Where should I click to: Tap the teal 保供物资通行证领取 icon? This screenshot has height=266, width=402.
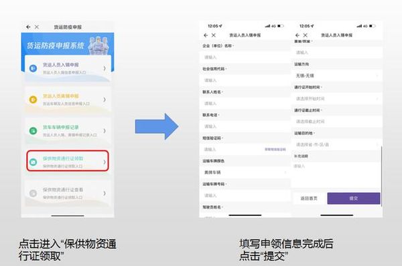click(33, 162)
